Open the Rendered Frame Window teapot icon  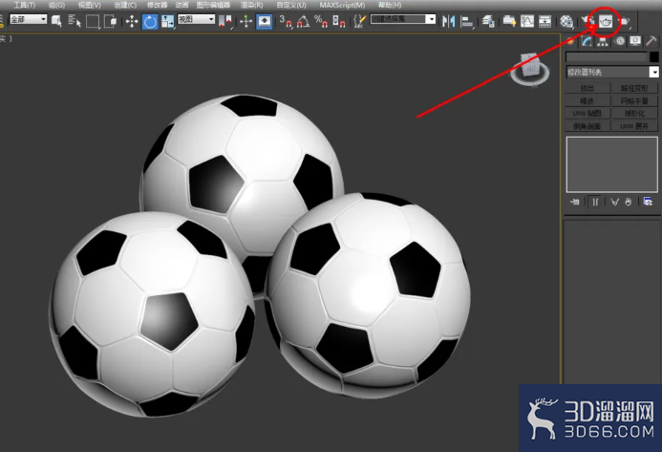pos(606,21)
